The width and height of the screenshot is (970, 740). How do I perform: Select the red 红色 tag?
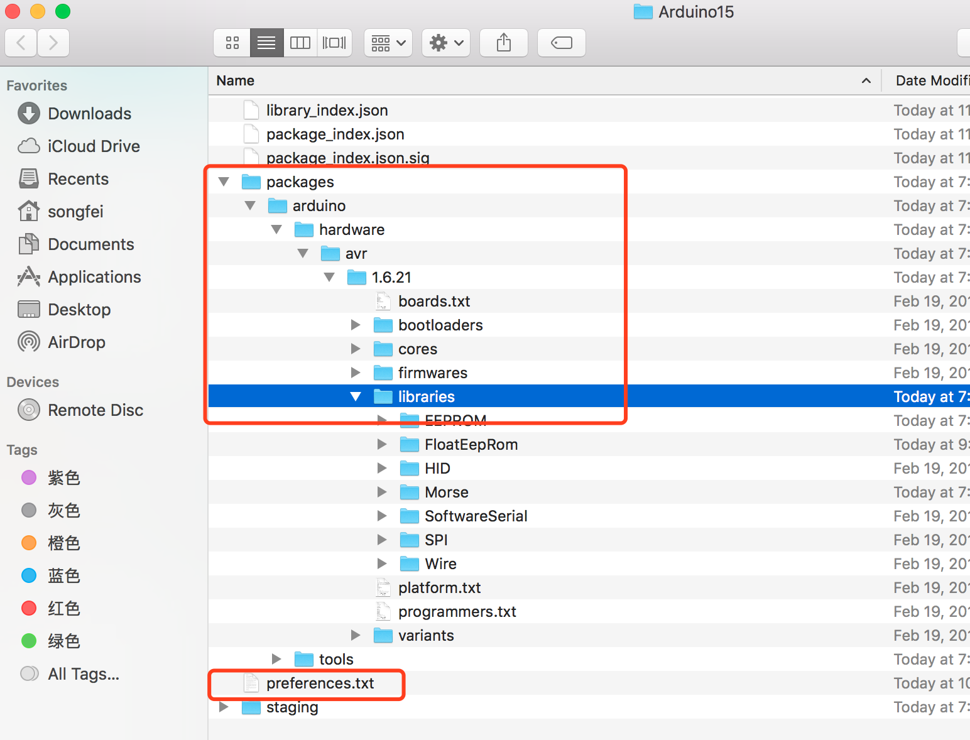coord(63,609)
